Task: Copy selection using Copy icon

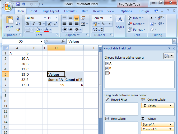Action: coord(18,24)
